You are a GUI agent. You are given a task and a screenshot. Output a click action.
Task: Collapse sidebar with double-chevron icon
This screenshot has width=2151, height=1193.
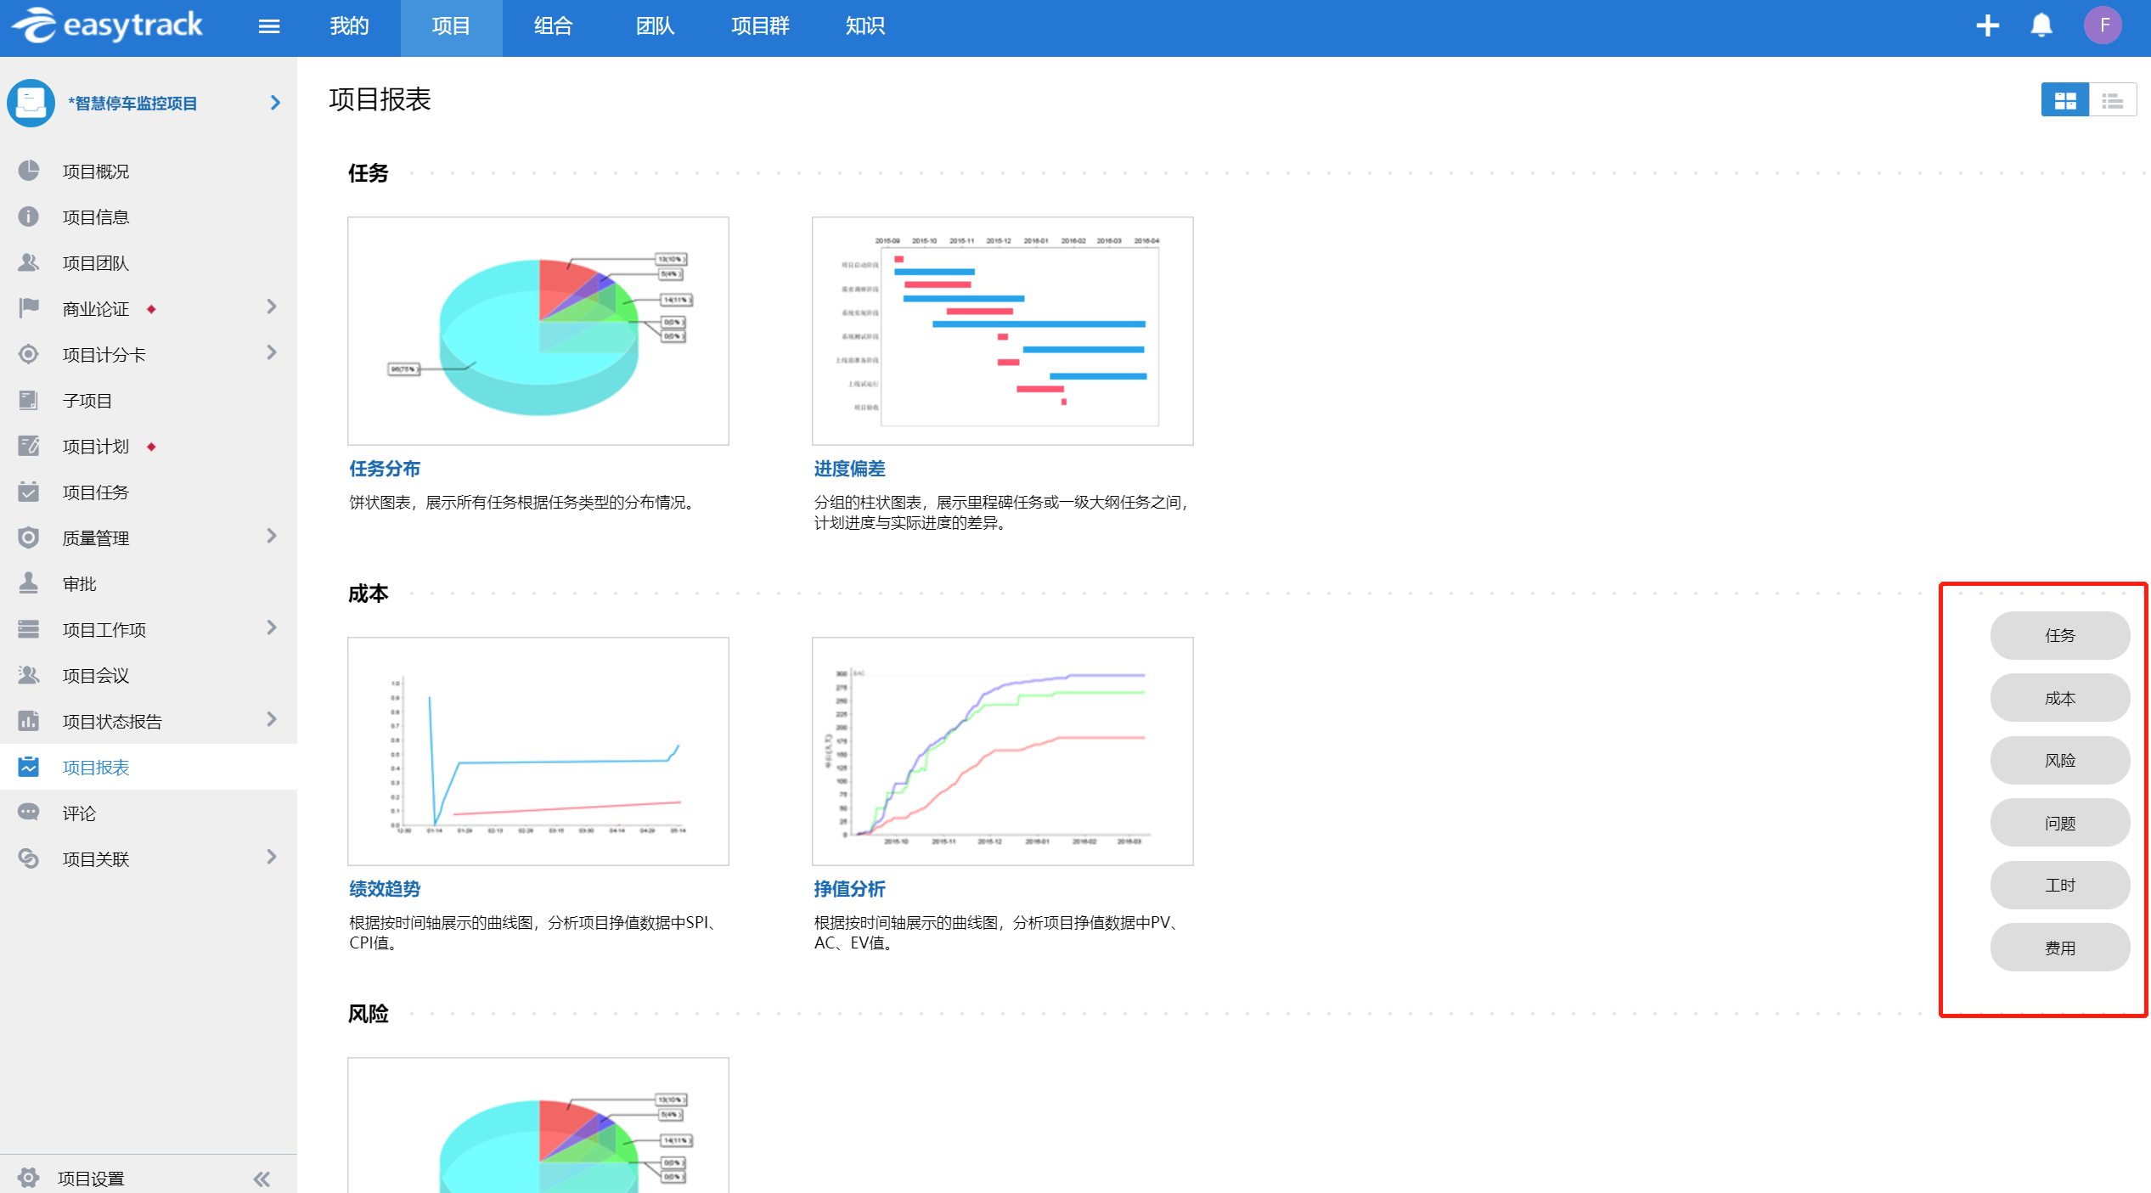(262, 1178)
